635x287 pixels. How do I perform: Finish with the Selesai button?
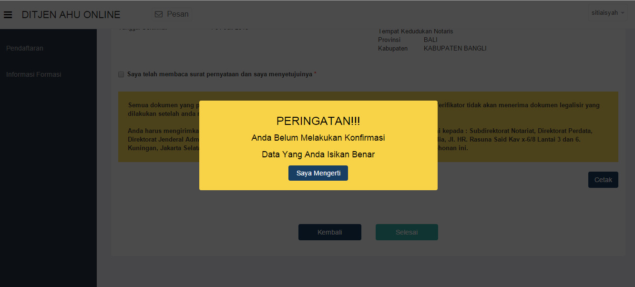pos(406,232)
